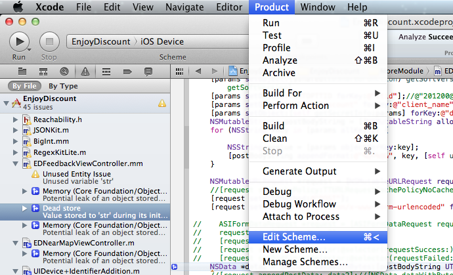Go back with the editor's back arrow

(198, 71)
